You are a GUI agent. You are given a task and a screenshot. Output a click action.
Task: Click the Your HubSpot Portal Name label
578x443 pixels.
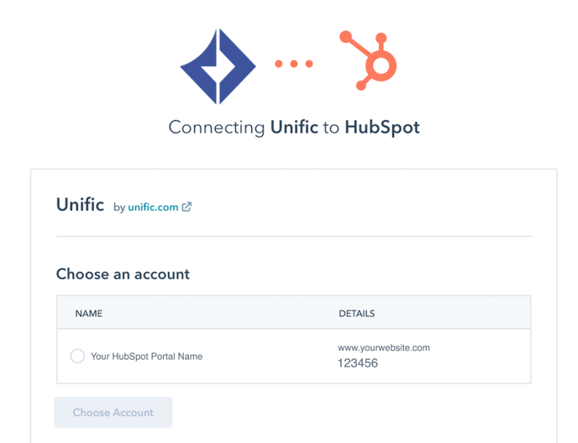click(x=146, y=356)
